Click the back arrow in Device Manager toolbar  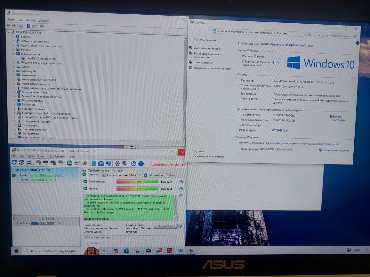(9, 26)
